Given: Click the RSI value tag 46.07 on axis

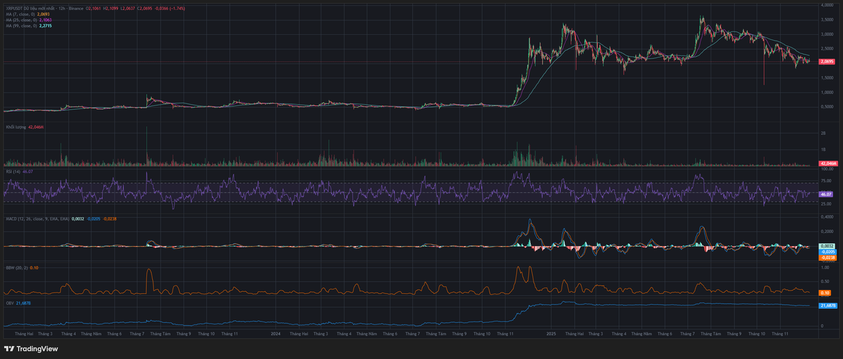Looking at the screenshot, I should coord(827,195).
